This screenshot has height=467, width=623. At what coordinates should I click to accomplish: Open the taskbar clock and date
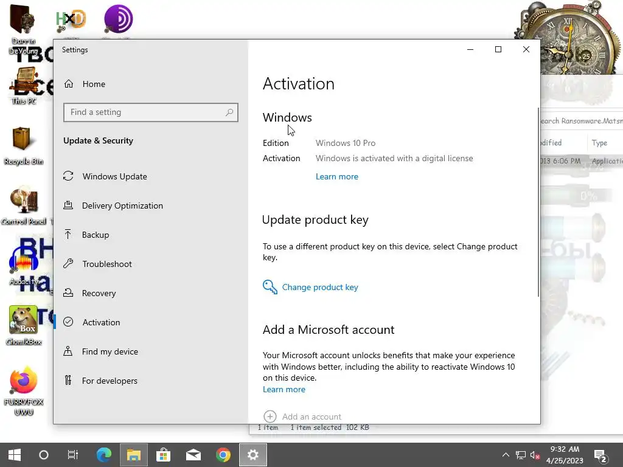coord(565,455)
